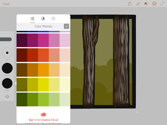Open the shapes tool icon
The image size is (167, 125).
coord(146,4)
